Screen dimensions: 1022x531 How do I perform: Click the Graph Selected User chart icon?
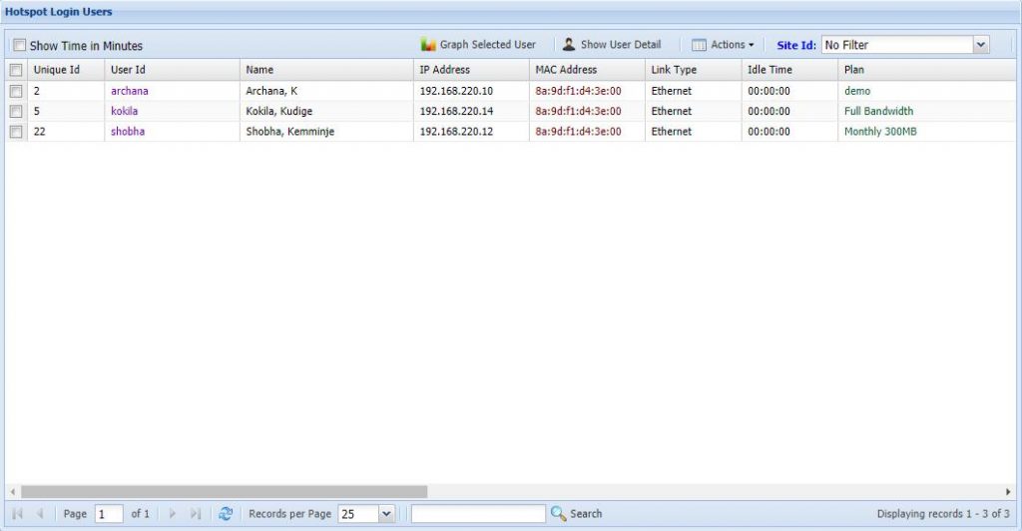428,45
